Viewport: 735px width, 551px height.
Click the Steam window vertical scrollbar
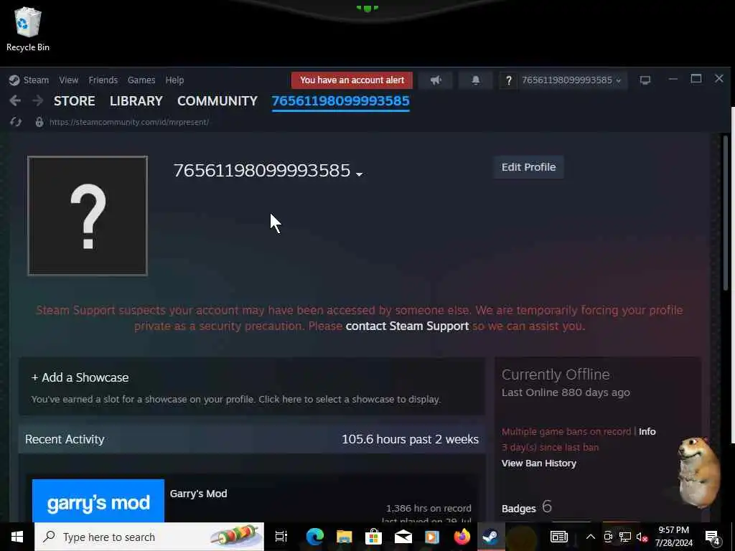point(726,214)
